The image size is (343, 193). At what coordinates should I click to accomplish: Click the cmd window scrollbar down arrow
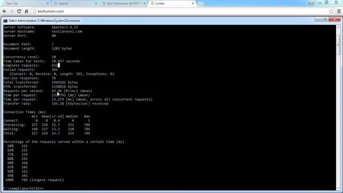pyautogui.click(x=338, y=188)
